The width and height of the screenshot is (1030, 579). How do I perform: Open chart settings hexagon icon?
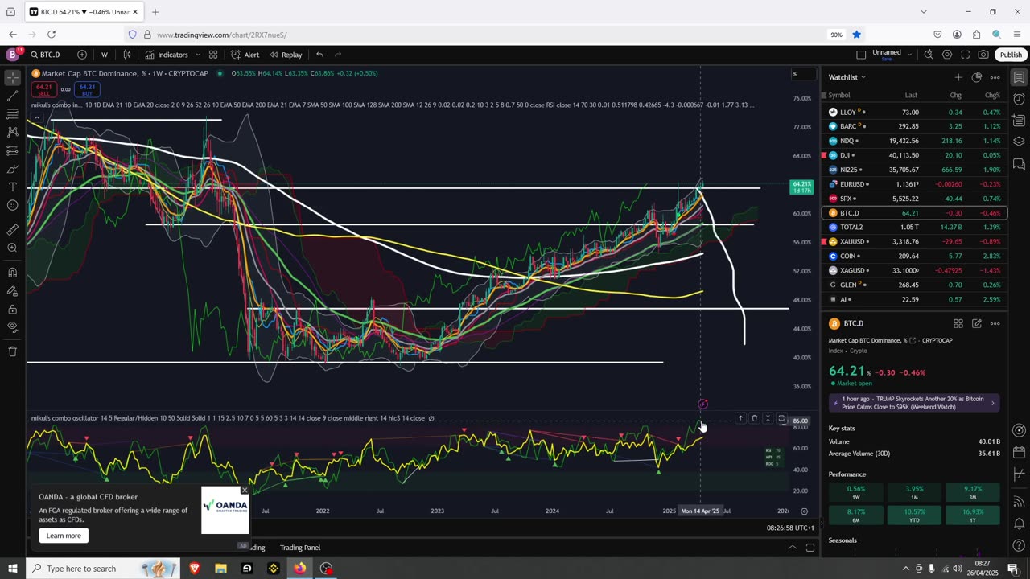point(947,55)
